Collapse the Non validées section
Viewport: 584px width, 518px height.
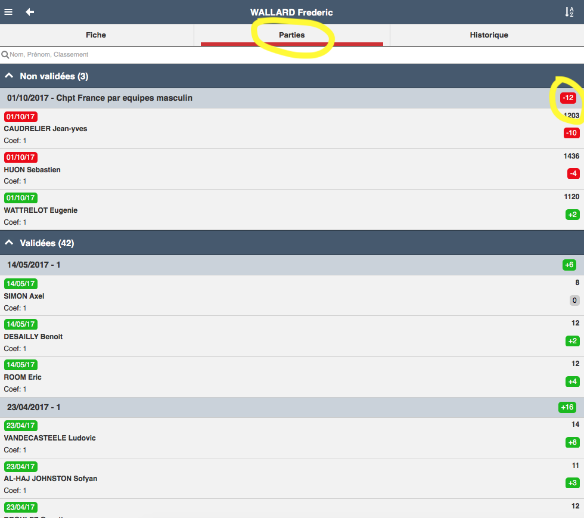(x=9, y=76)
